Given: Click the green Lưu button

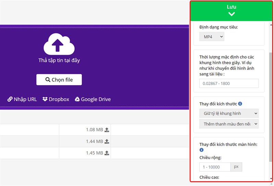Looking at the screenshot, I should tap(232, 11).
